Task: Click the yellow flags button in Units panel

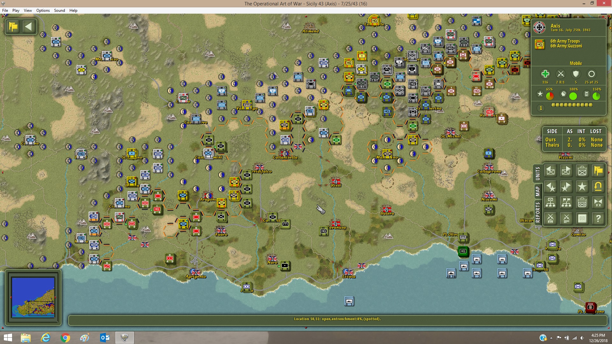Action: point(598,171)
